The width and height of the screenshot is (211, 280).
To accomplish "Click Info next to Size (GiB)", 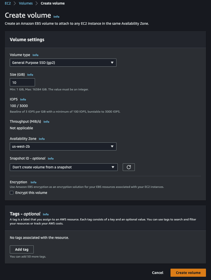I will pos(30,75).
